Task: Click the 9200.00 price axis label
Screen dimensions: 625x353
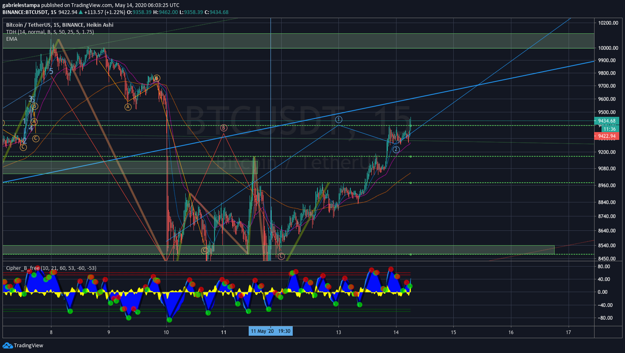Action: click(x=607, y=152)
